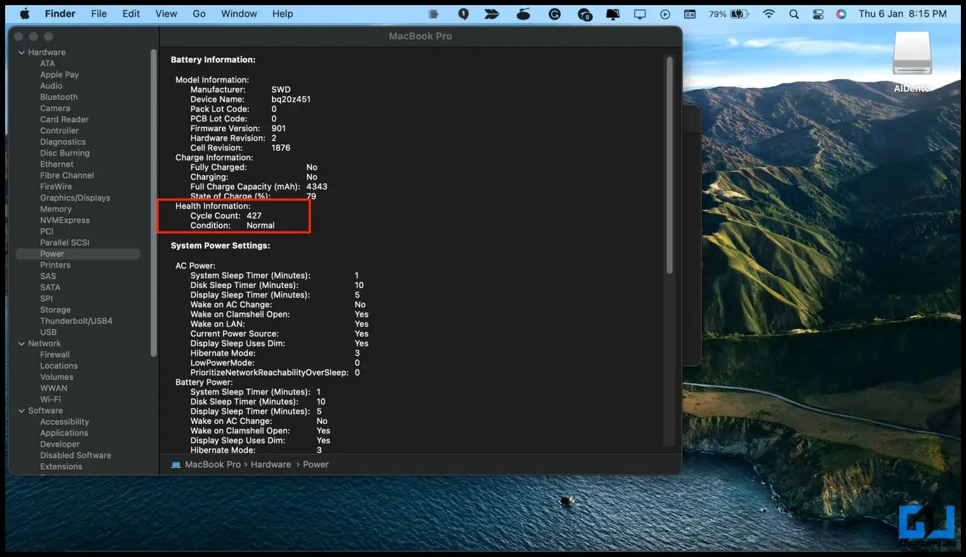Viewport: 966px width, 557px height.
Task: Open the File menu
Action: pos(99,13)
